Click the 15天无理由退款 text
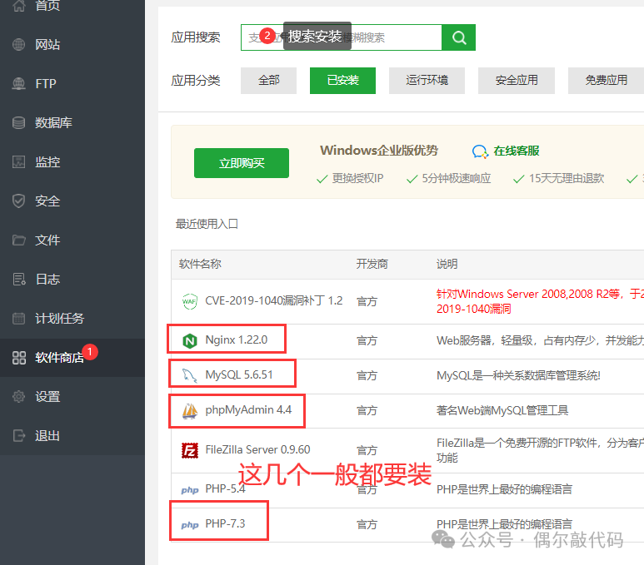 pos(567,178)
